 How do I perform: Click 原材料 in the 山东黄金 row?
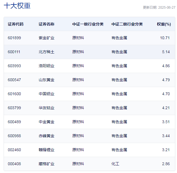[78, 80]
